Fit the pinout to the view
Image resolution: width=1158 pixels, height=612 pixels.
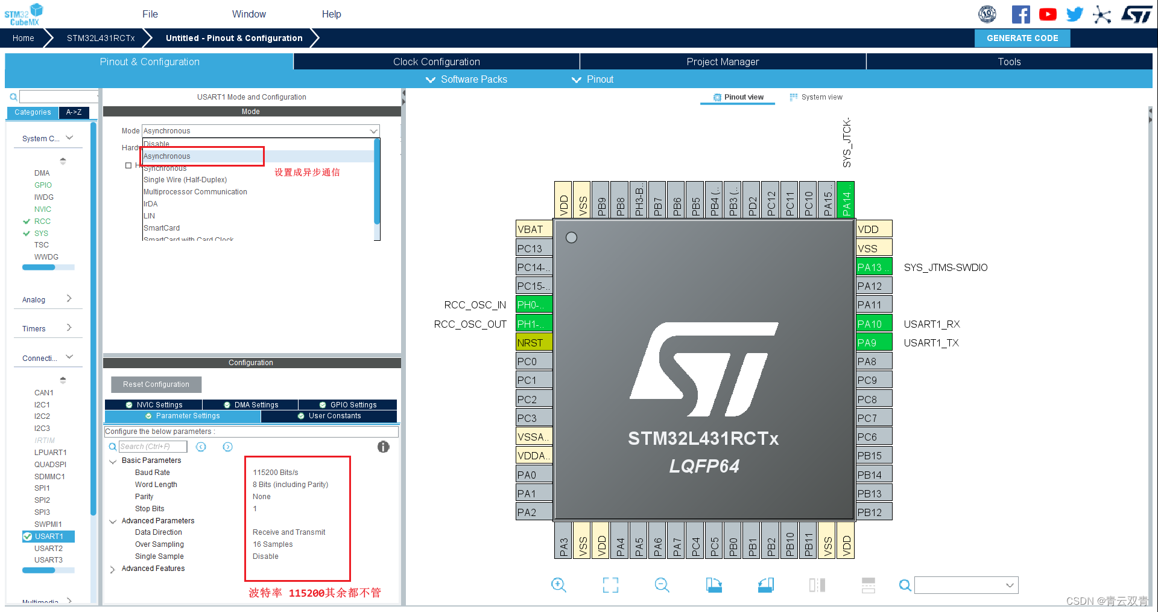pos(610,585)
